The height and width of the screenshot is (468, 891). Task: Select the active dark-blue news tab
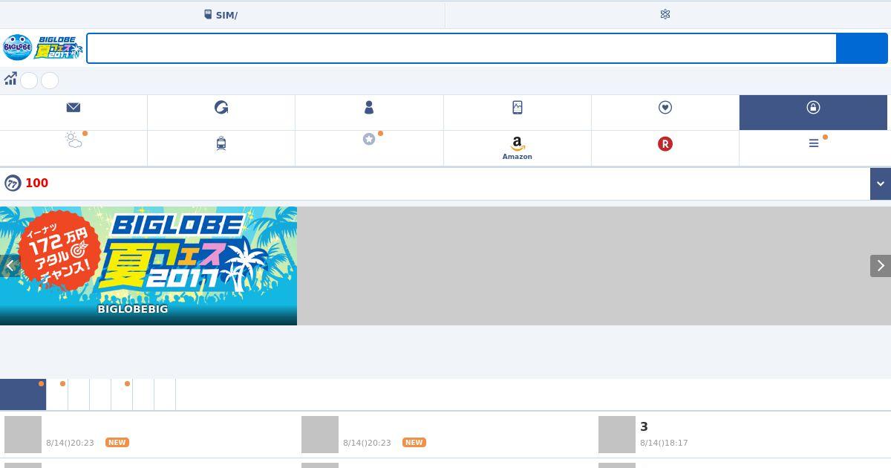[23, 394]
